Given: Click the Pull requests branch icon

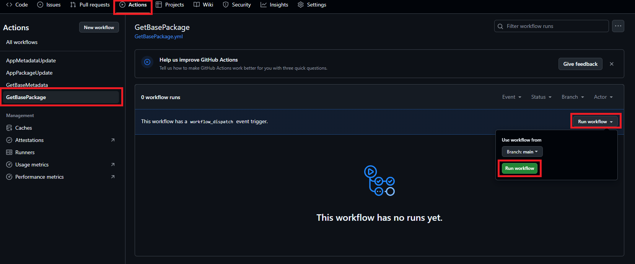Looking at the screenshot, I should (x=73, y=5).
